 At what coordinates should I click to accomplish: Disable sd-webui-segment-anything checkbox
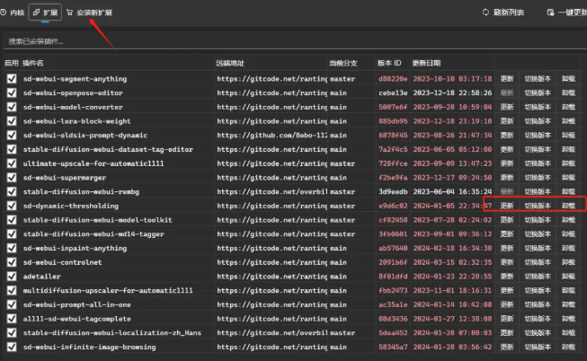(x=12, y=79)
